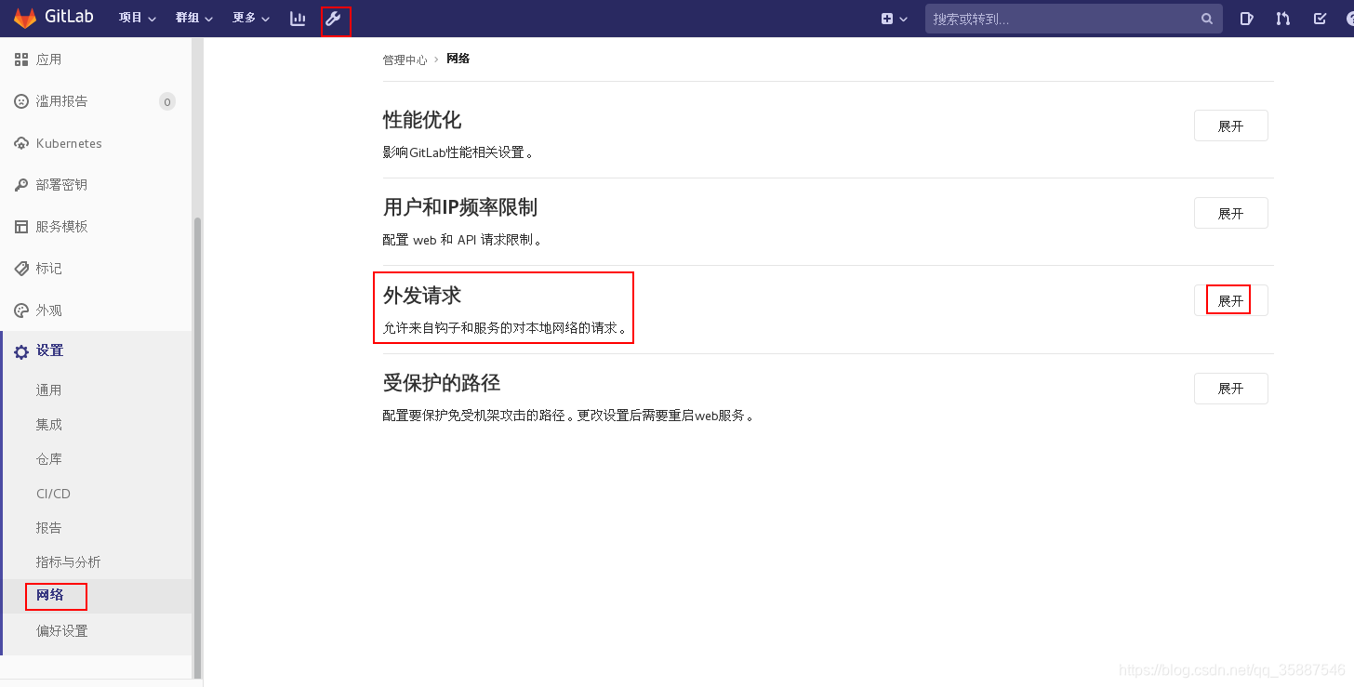
Task: Click the search magnifier icon
Action: point(1206,19)
